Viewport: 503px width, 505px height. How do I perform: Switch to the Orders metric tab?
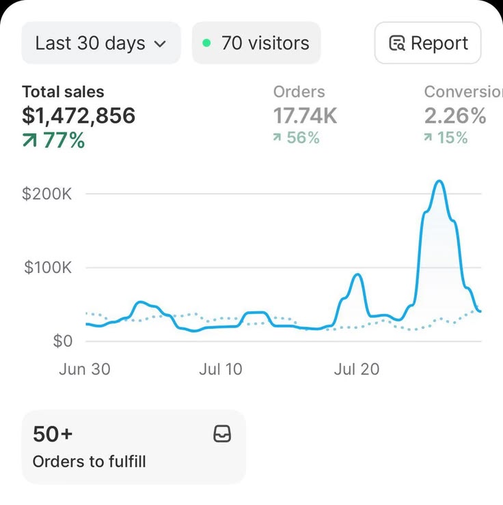click(x=305, y=115)
